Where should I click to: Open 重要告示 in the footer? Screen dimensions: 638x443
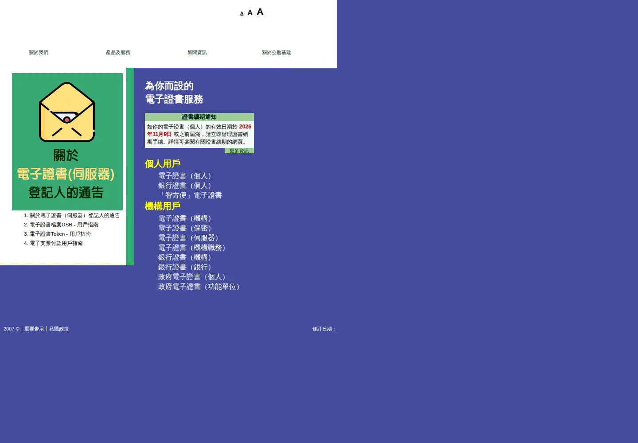point(34,329)
